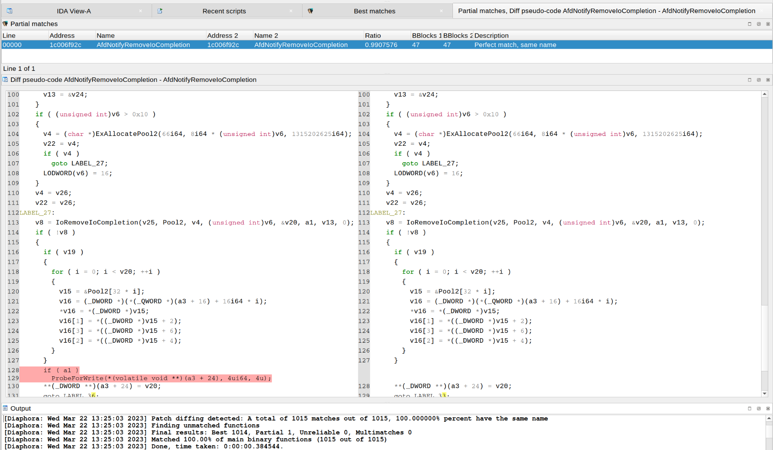
Task: Click 'Perfect match, same name' description cell
Action: coord(515,45)
